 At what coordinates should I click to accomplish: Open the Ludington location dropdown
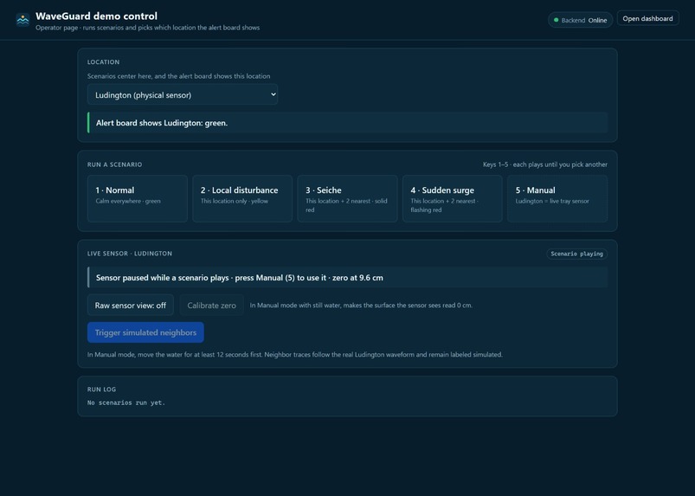[x=183, y=95]
